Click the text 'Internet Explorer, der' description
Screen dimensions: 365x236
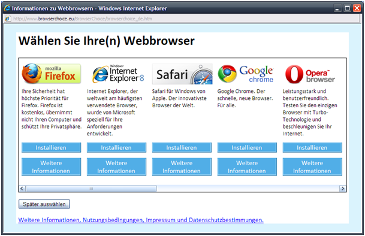[113, 91]
